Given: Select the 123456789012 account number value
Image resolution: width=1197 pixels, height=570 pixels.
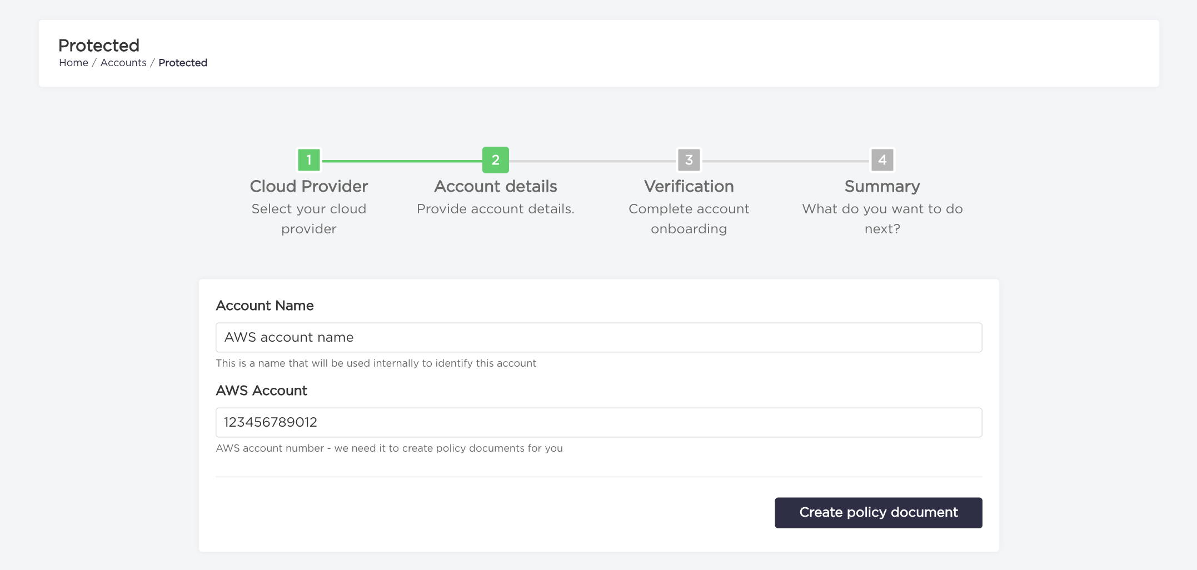Looking at the screenshot, I should [270, 422].
